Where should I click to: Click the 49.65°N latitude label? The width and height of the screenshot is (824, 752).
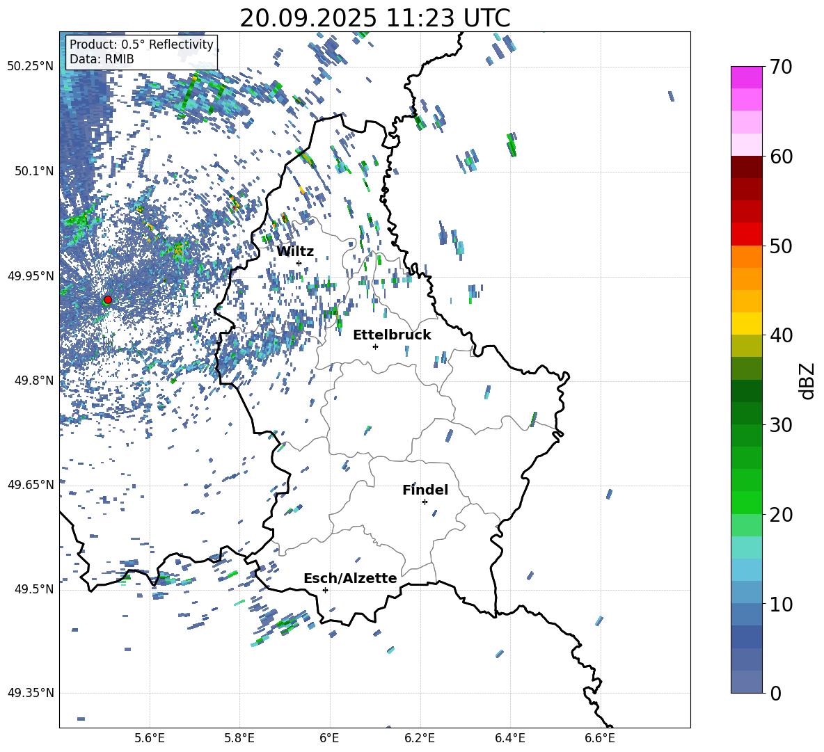coord(31,484)
